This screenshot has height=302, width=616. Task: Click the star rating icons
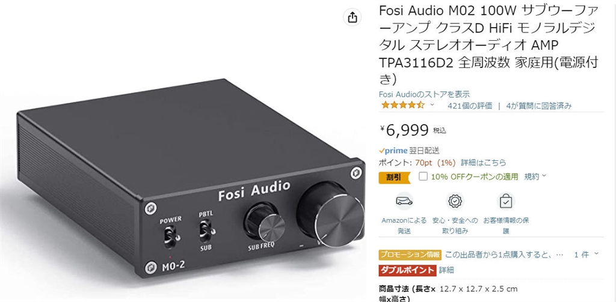(402, 105)
